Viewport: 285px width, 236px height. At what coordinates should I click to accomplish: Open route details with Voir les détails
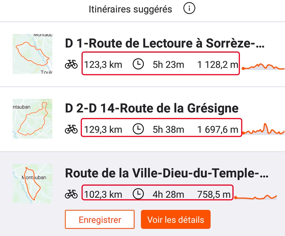point(176,220)
